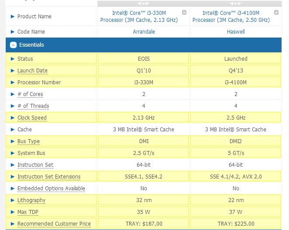Expand the # of Cores row arrow
Viewport: 289px width, 230px height.
click(x=13, y=94)
